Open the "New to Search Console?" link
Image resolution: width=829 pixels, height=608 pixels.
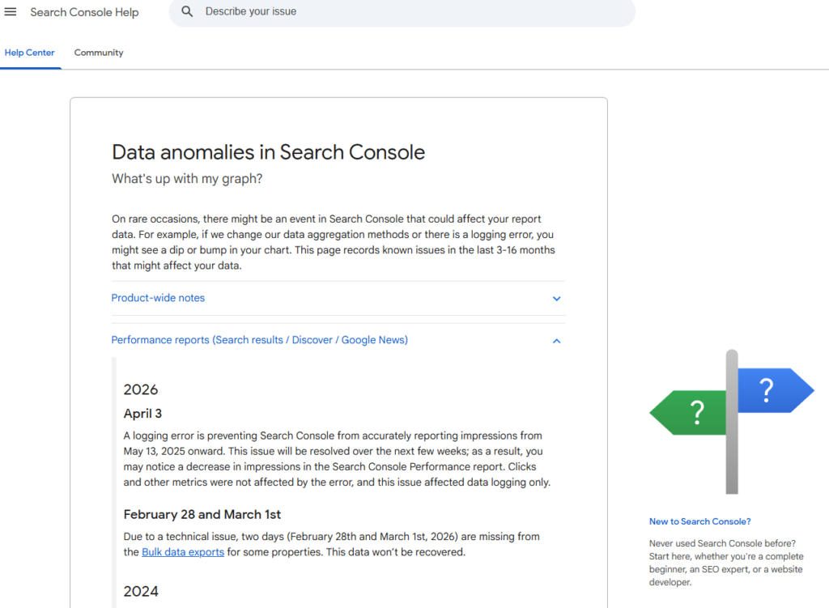pos(699,521)
